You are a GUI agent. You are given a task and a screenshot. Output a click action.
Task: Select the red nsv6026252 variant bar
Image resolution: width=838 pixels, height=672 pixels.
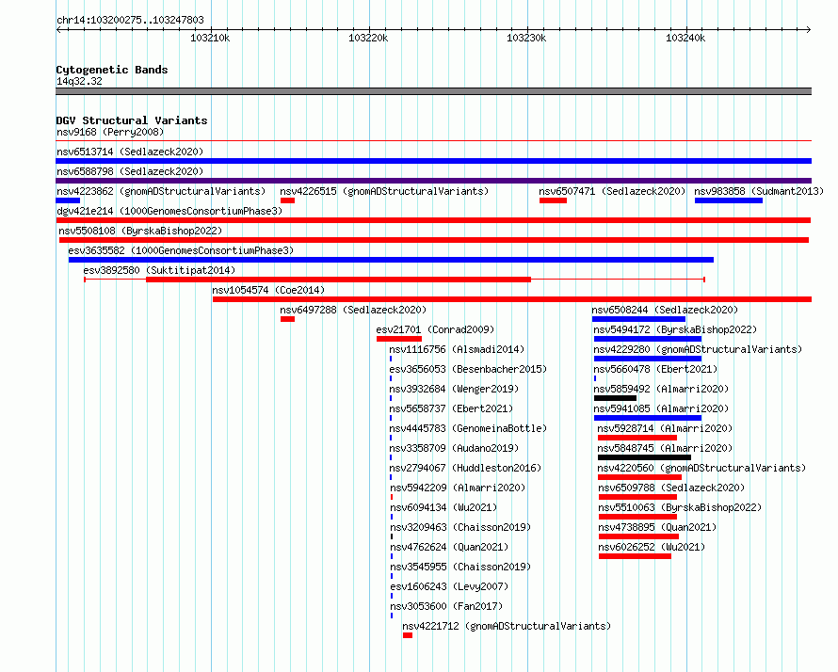(635, 556)
